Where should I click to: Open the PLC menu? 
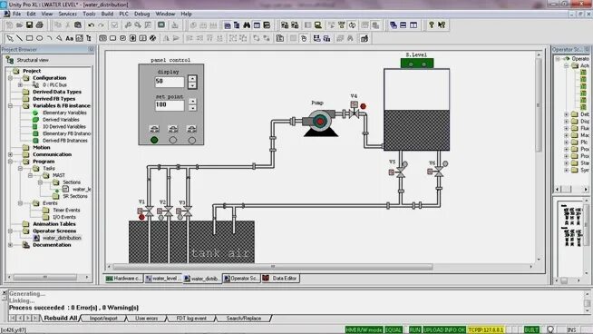[x=123, y=14]
